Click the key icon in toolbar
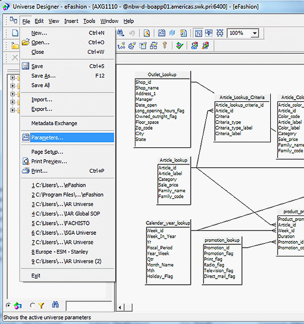The width and height of the screenshot is (304, 324). point(165,45)
